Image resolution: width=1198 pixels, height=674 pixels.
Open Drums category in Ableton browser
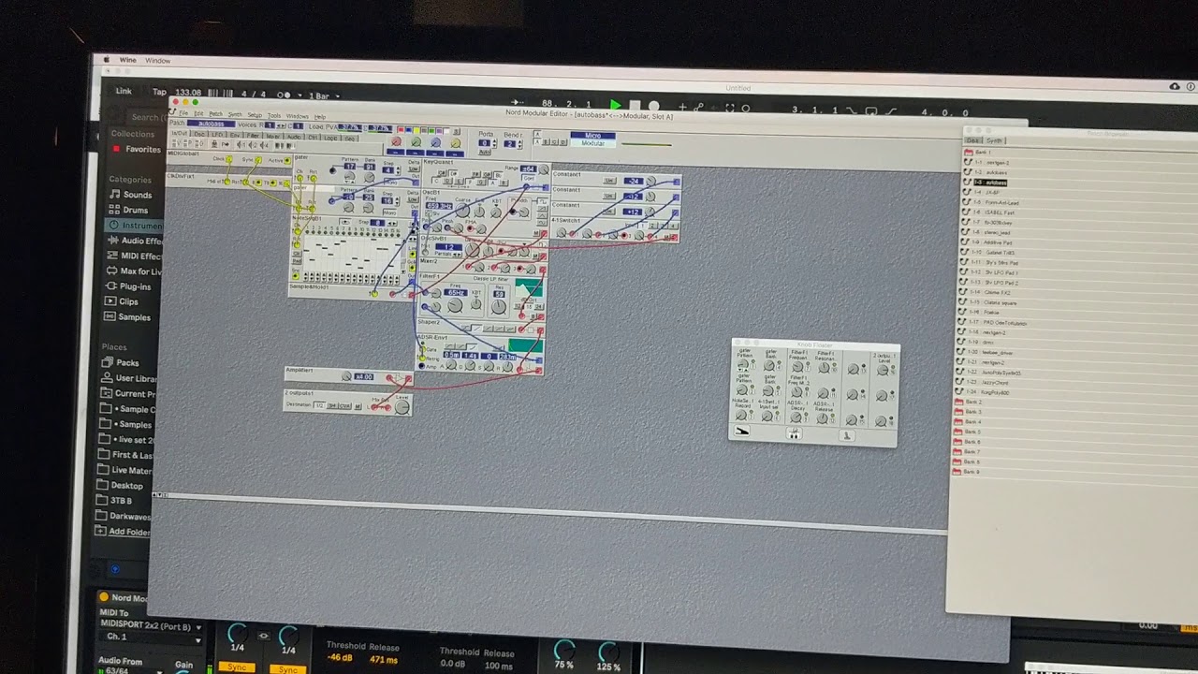pyautogui.click(x=136, y=210)
